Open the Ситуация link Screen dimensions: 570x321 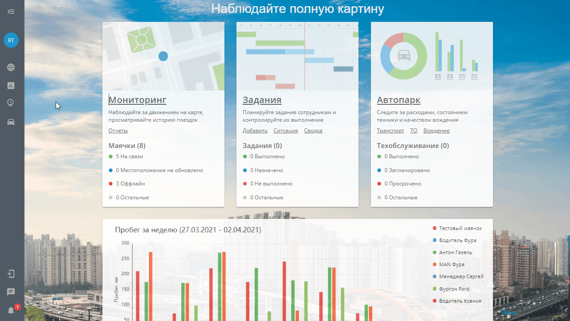click(x=286, y=131)
